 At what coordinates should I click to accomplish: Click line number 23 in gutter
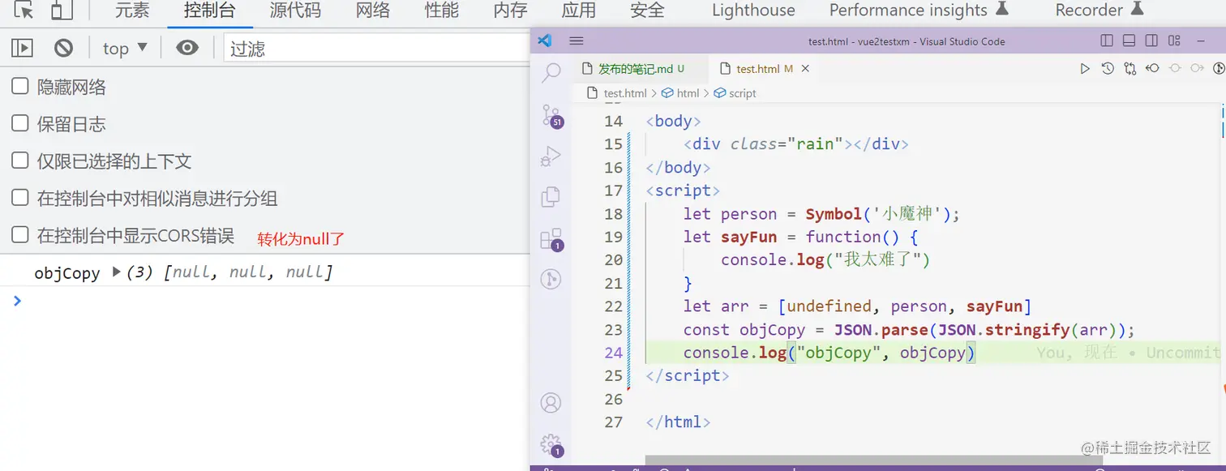click(614, 330)
